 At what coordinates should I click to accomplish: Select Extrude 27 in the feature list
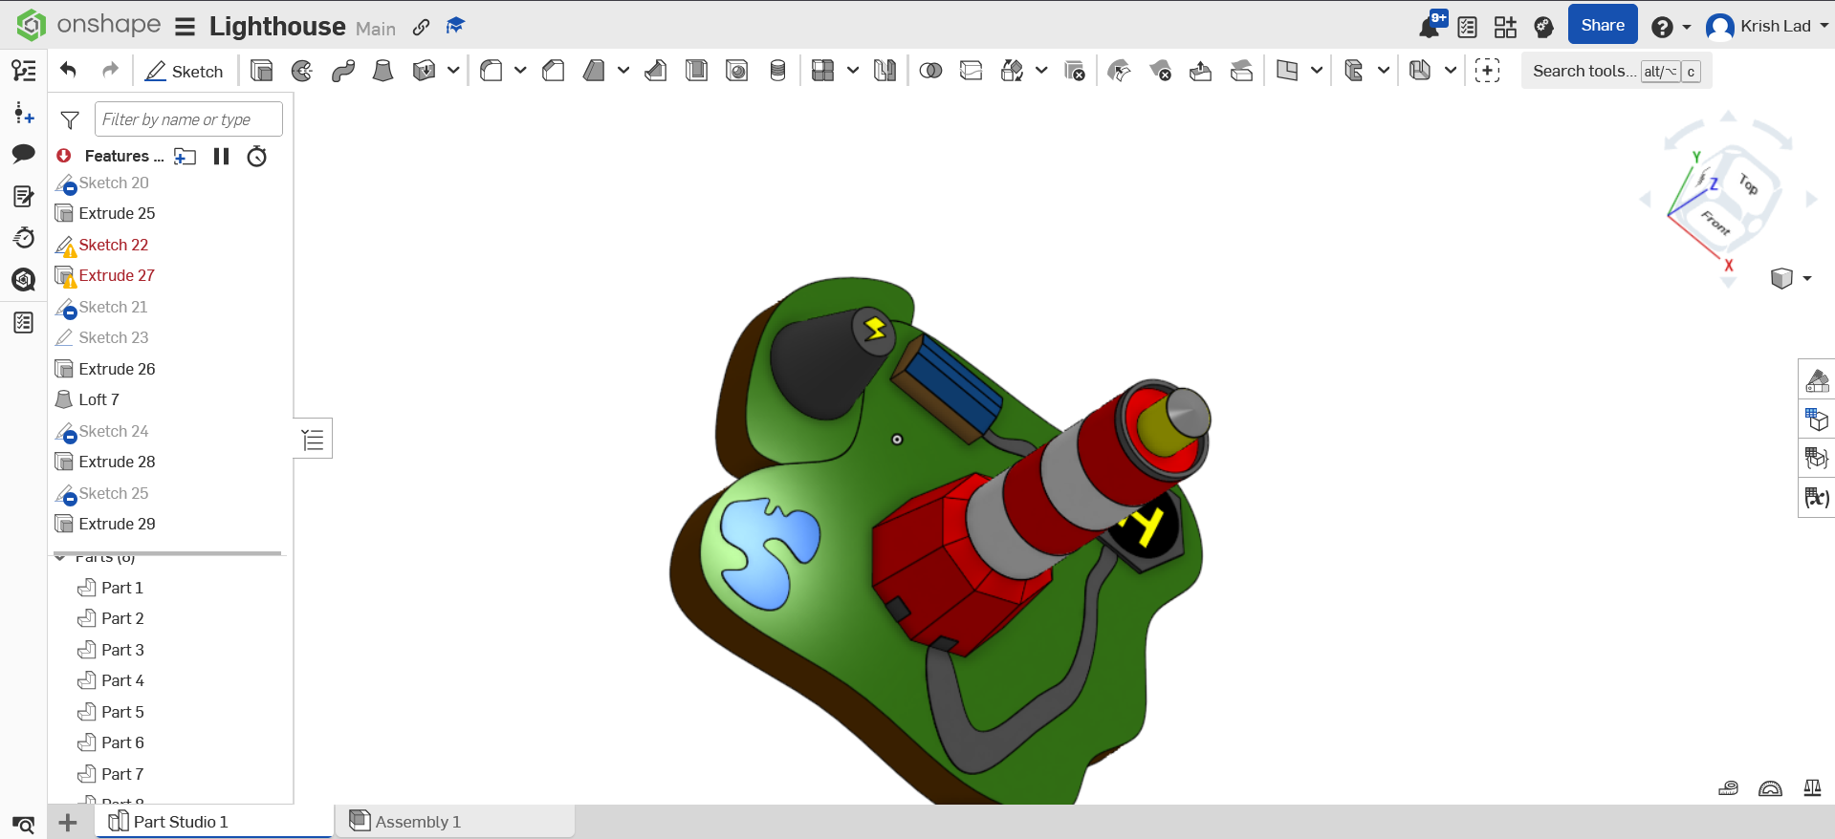[x=117, y=275]
